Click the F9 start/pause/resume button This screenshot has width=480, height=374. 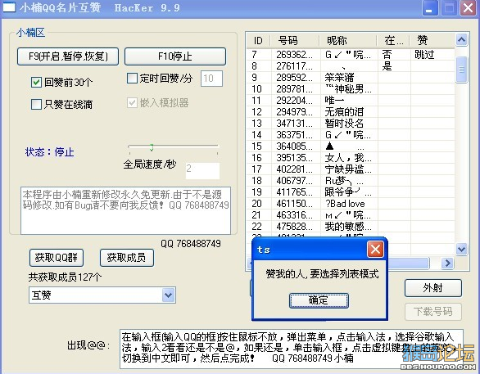coord(68,56)
